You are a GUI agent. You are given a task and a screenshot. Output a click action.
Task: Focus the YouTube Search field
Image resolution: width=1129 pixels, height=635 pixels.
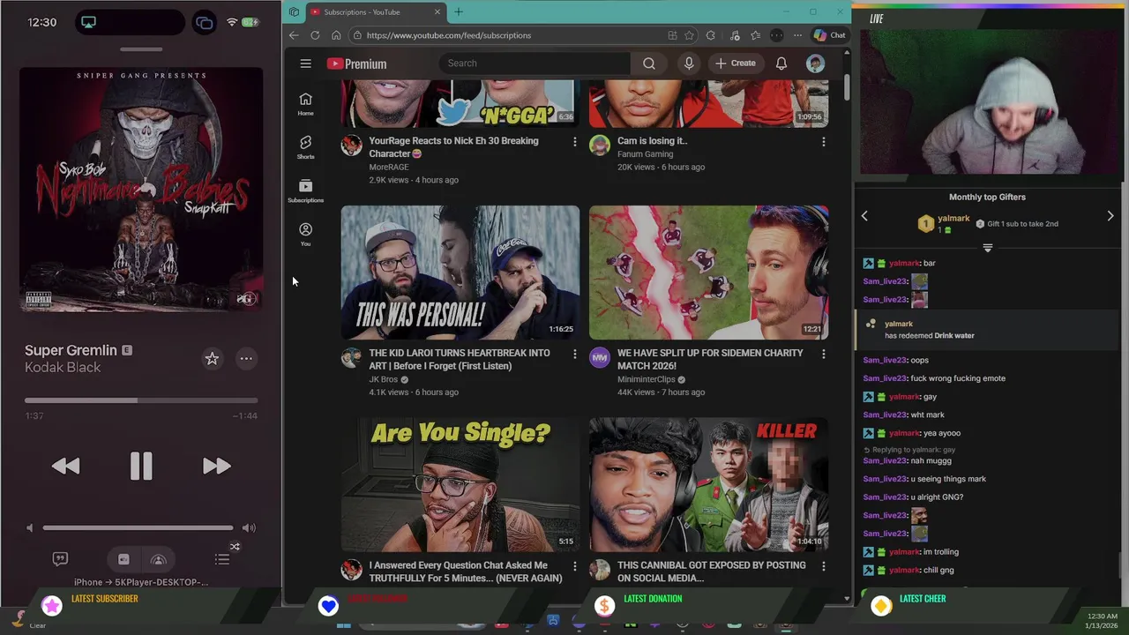click(534, 63)
